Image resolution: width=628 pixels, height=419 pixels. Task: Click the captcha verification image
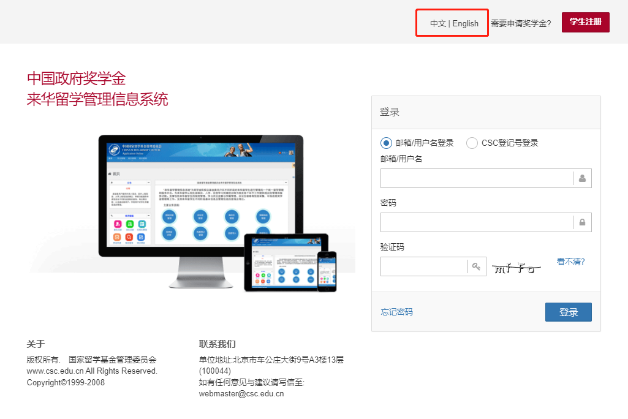517,267
